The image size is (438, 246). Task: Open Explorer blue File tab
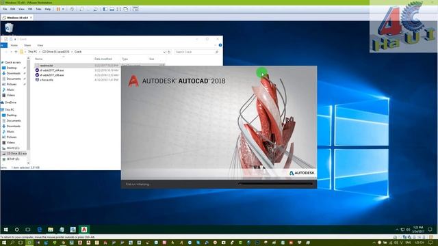(3, 45)
